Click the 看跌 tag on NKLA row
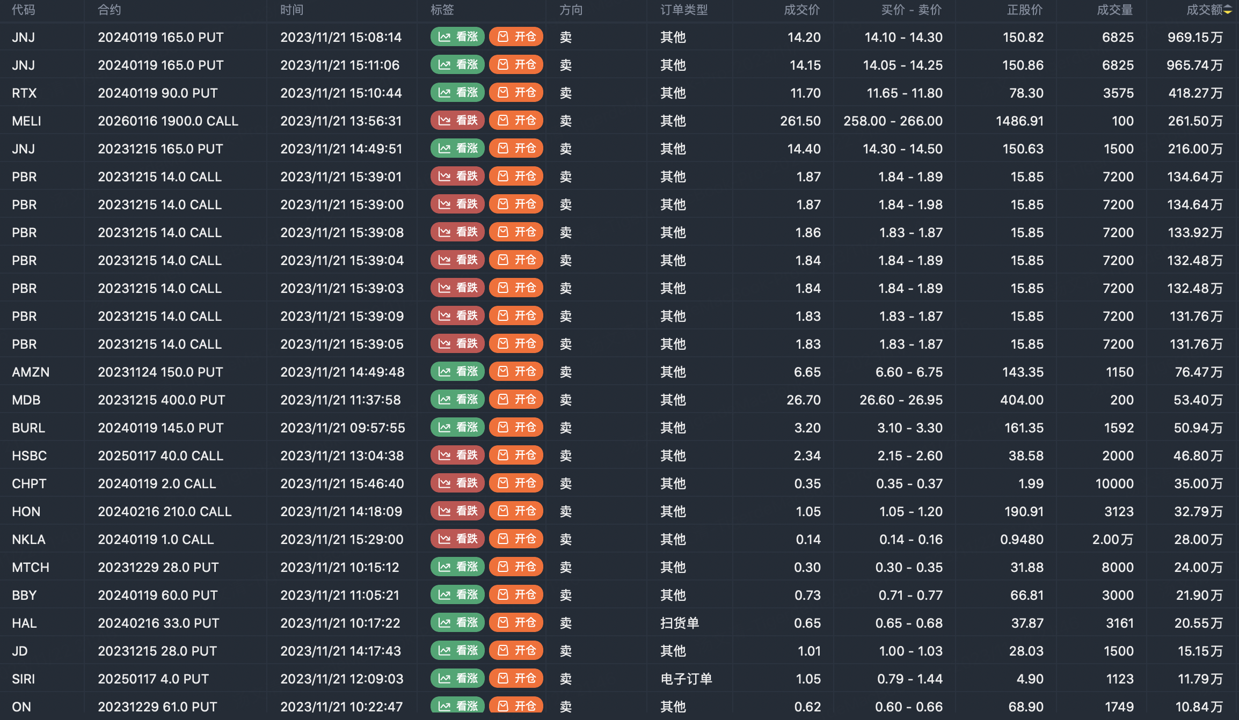Screen dimensions: 1239x720 [458, 539]
